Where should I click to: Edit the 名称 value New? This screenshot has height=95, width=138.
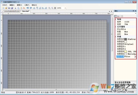126,34
